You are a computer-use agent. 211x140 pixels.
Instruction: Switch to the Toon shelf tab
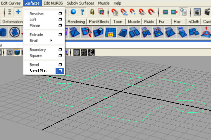coord(118,22)
